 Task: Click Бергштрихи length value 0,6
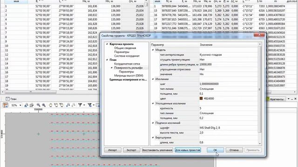[228, 142]
